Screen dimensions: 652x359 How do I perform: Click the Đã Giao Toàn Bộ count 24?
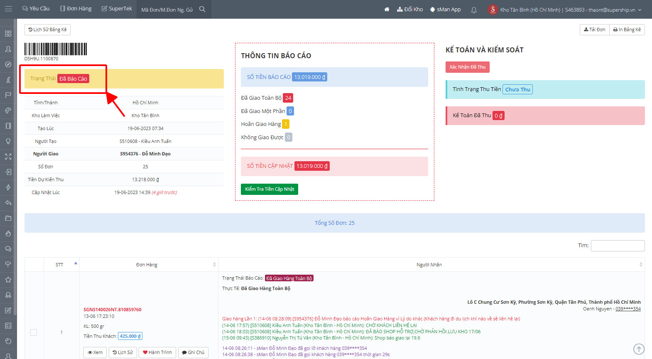click(288, 98)
